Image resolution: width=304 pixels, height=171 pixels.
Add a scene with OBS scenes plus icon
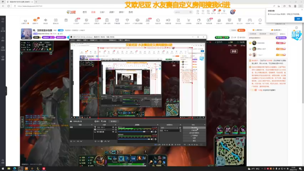pyautogui.click(x=71, y=141)
